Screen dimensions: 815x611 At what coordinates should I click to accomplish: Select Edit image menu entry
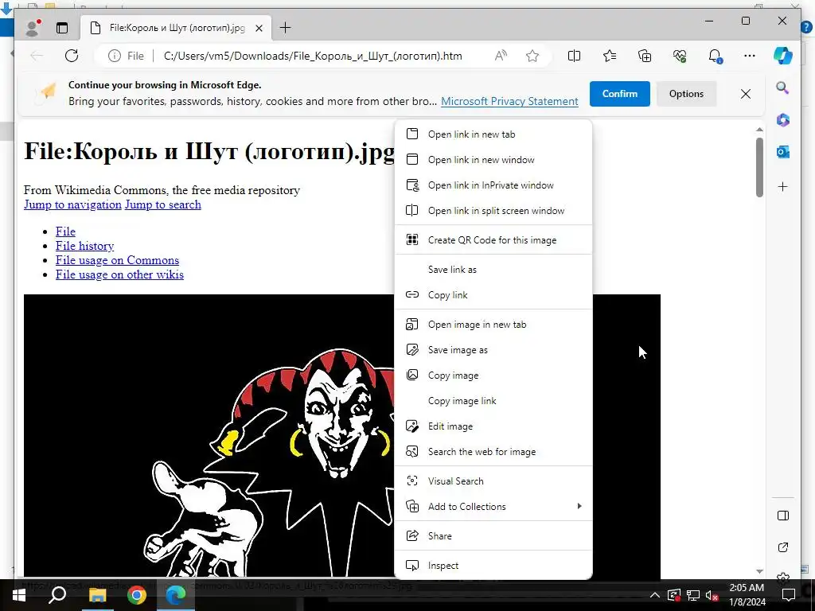(493, 426)
